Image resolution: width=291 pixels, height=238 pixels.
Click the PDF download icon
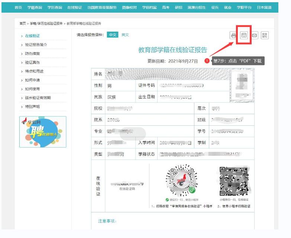coord(244,35)
